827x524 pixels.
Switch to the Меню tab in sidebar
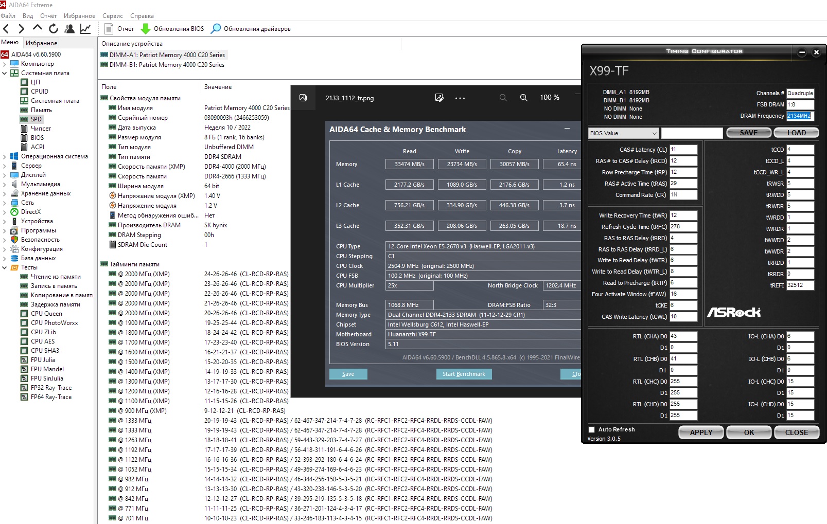point(10,43)
